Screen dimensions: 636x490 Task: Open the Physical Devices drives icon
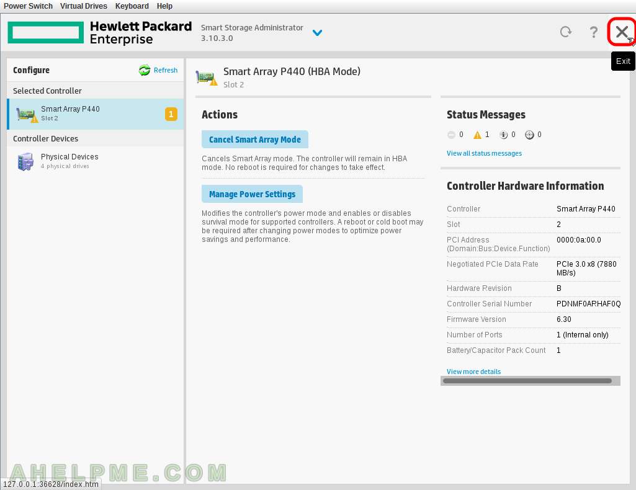(25, 161)
